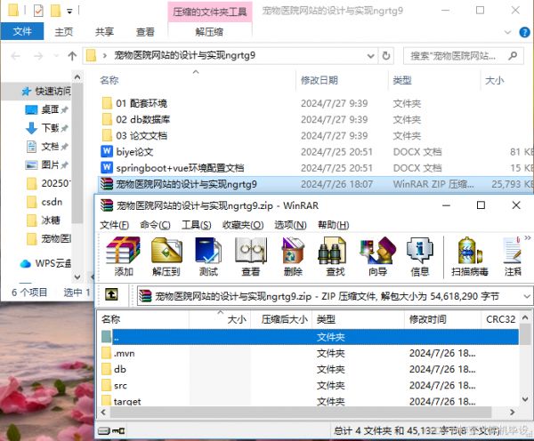Click the Explorer search box
Screen dimensions: 534x441
(x=463, y=56)
